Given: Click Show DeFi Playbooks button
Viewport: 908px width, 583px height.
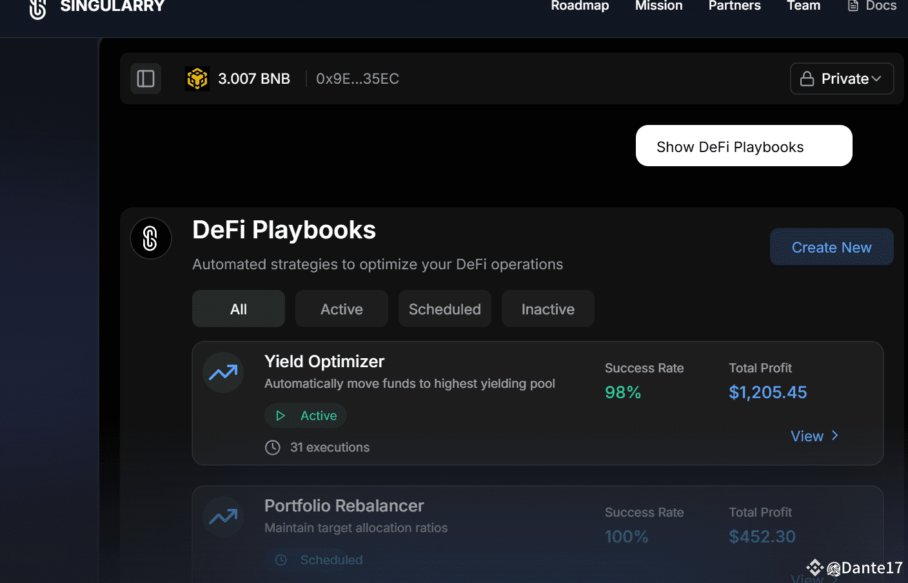Looking at the screenshot, I should (x=744, y=146).
